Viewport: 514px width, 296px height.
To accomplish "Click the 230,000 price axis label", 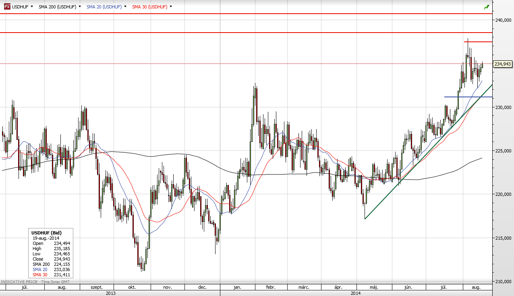I will (503, 107).
